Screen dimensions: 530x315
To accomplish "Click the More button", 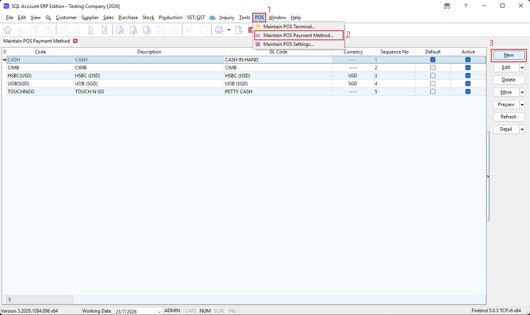I will 506,92.
